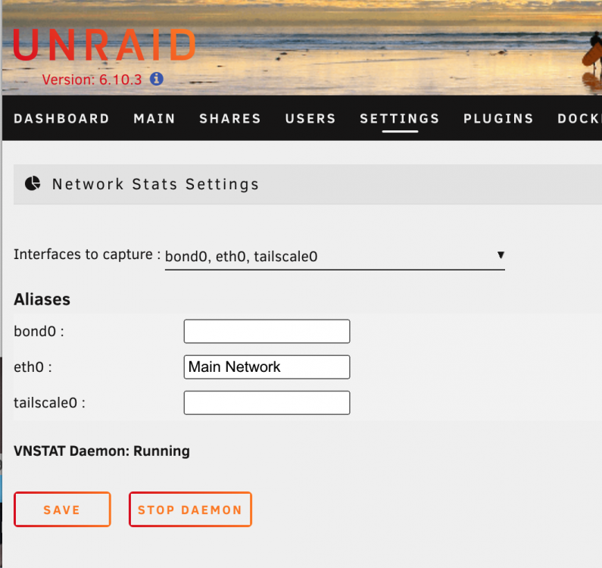Go to the Main tab

click(x=154, y=119)
